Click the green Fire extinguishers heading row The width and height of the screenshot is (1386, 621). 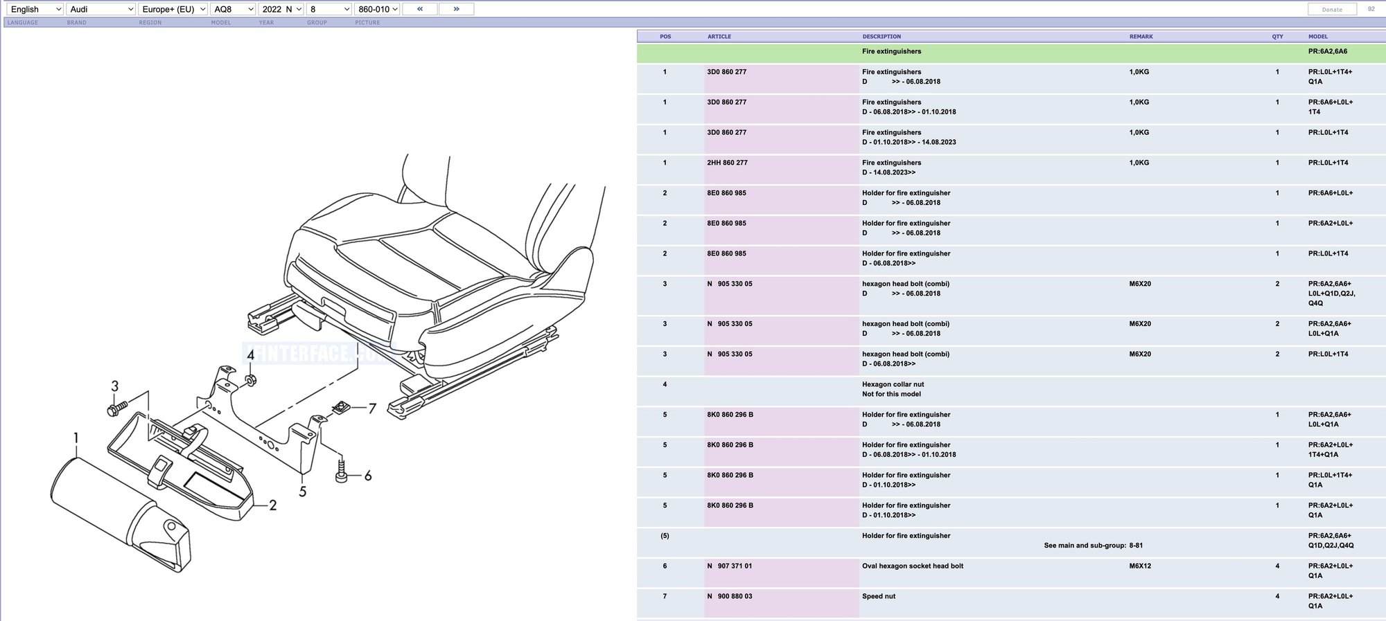pyautogui.click(x=891, y=52)
